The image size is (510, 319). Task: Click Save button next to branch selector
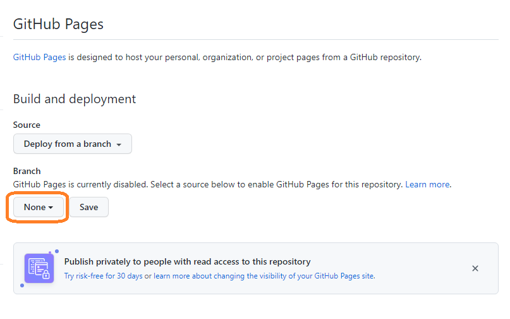pyautogui.click(x=89, y=207)
